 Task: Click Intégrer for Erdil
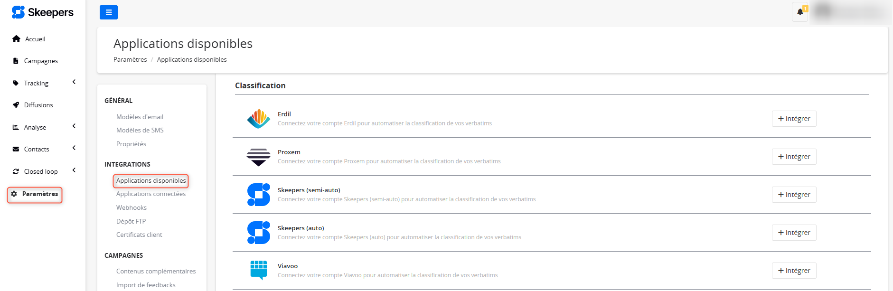794,119
